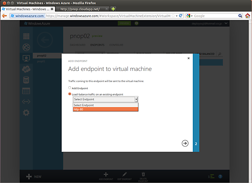The width and height of the screenshot is (252, 183).
Task: Click the Firefox back arrow button
Action: tap(4, 16)
